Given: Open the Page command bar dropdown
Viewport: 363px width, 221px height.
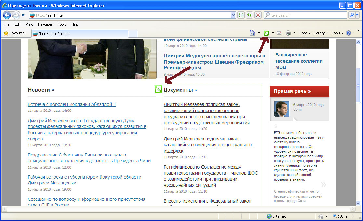Looking at the screenshot, I should click(x=305, y=33).
